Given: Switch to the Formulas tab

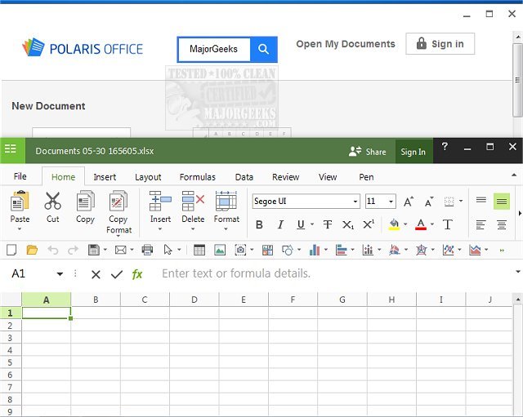Looking at the screenshot, I should point(198,177).
